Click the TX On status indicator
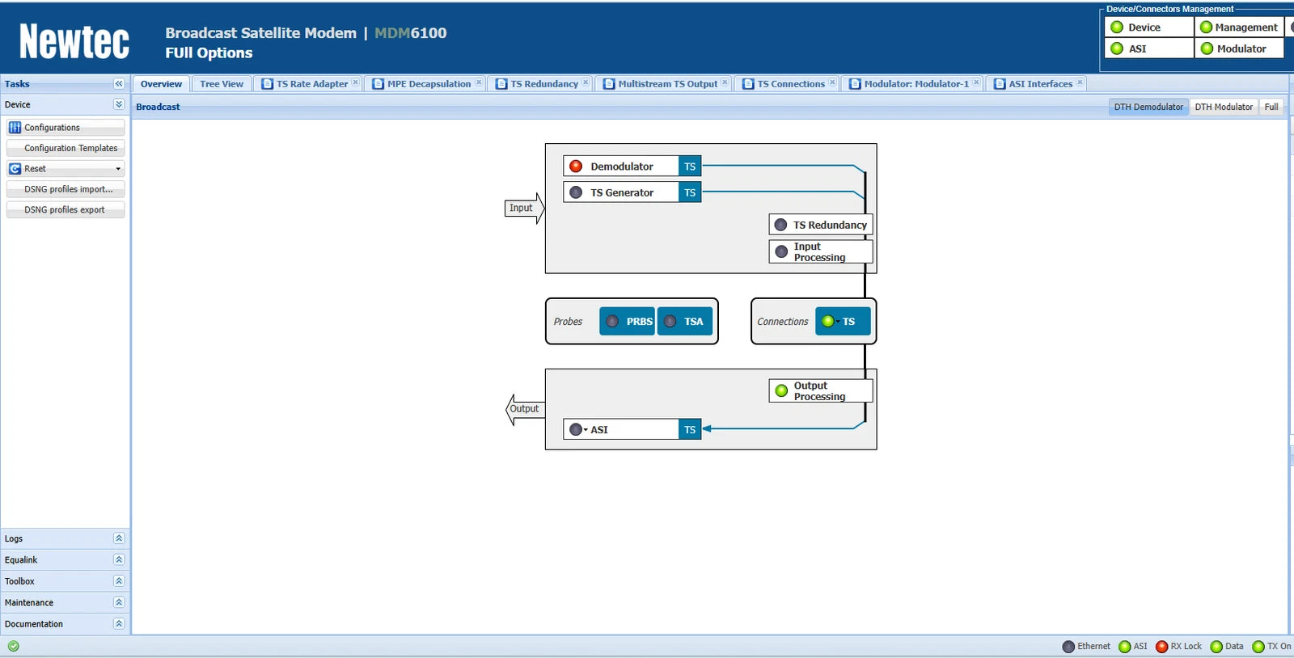Screen dimensions: 1294x658 pyautogui.click(x=1271, y=647)
